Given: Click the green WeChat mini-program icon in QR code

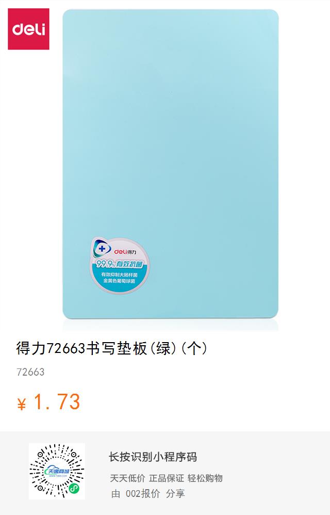Looking at the screenshot, I should (74, 488).
